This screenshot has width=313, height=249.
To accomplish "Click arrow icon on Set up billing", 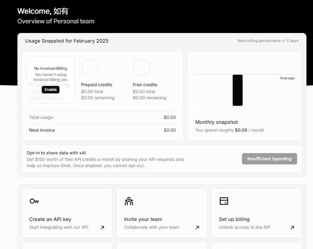I will pyautogui.click(x=292, y=228).
